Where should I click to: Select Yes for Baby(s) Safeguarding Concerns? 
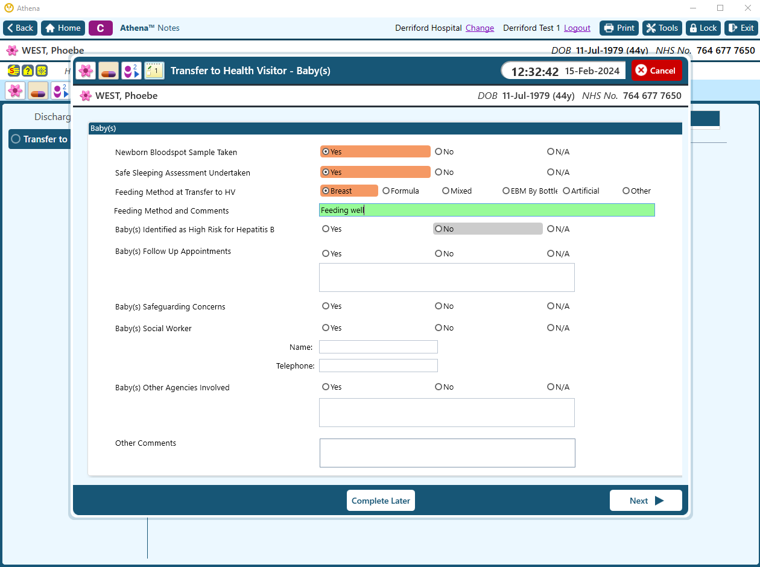point(332,306)
